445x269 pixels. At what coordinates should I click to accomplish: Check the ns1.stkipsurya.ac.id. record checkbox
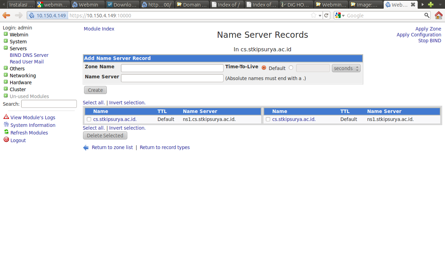pos(268,119)
